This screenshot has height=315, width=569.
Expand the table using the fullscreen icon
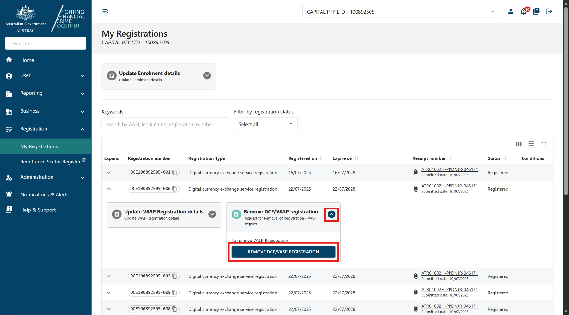coord(544,144)
